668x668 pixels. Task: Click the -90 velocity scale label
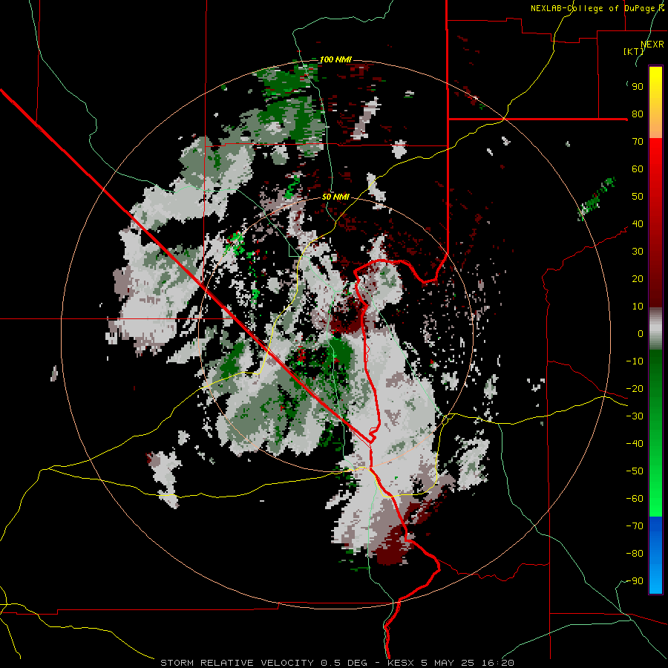point(635,581)
